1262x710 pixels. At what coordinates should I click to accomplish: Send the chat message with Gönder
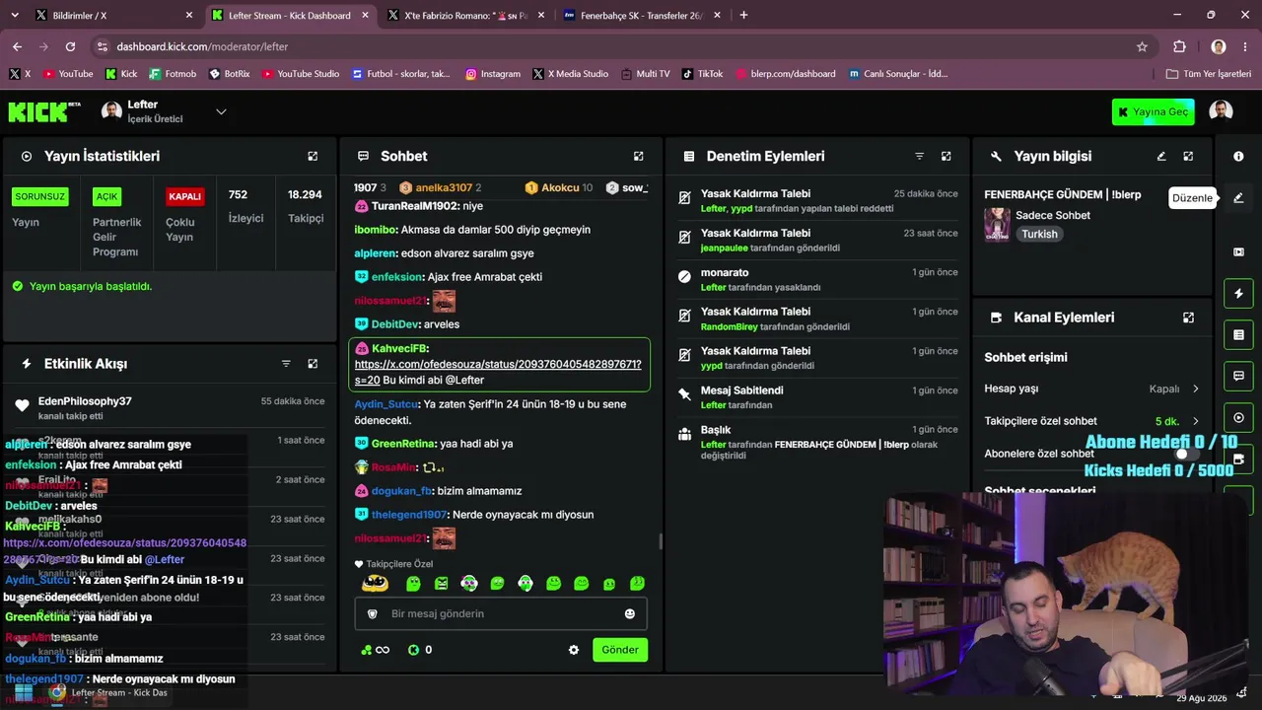tap(620, 650)
